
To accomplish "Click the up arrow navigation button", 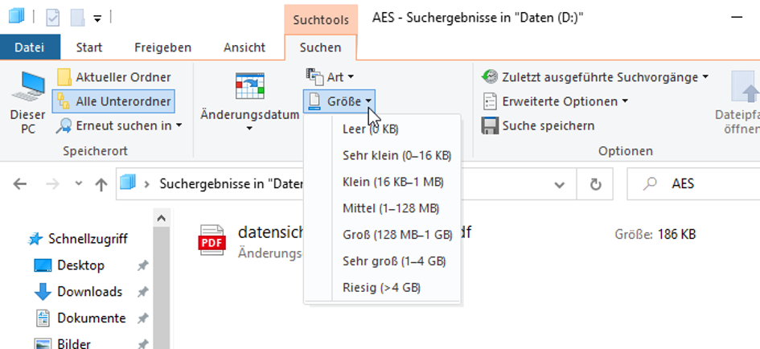I will (x=101, y=184).
